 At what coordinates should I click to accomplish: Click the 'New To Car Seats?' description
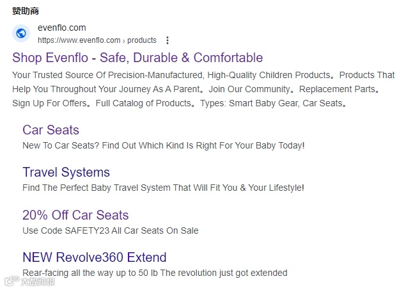163,145
